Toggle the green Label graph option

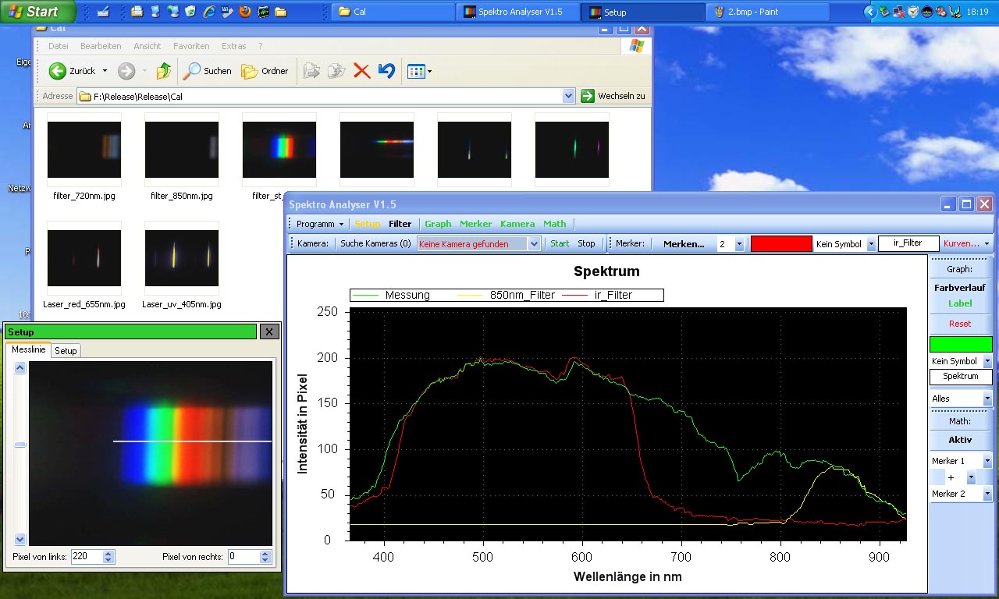pos(960,303)
